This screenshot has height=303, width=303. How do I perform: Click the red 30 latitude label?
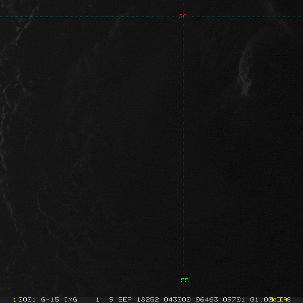click(183, 17)
